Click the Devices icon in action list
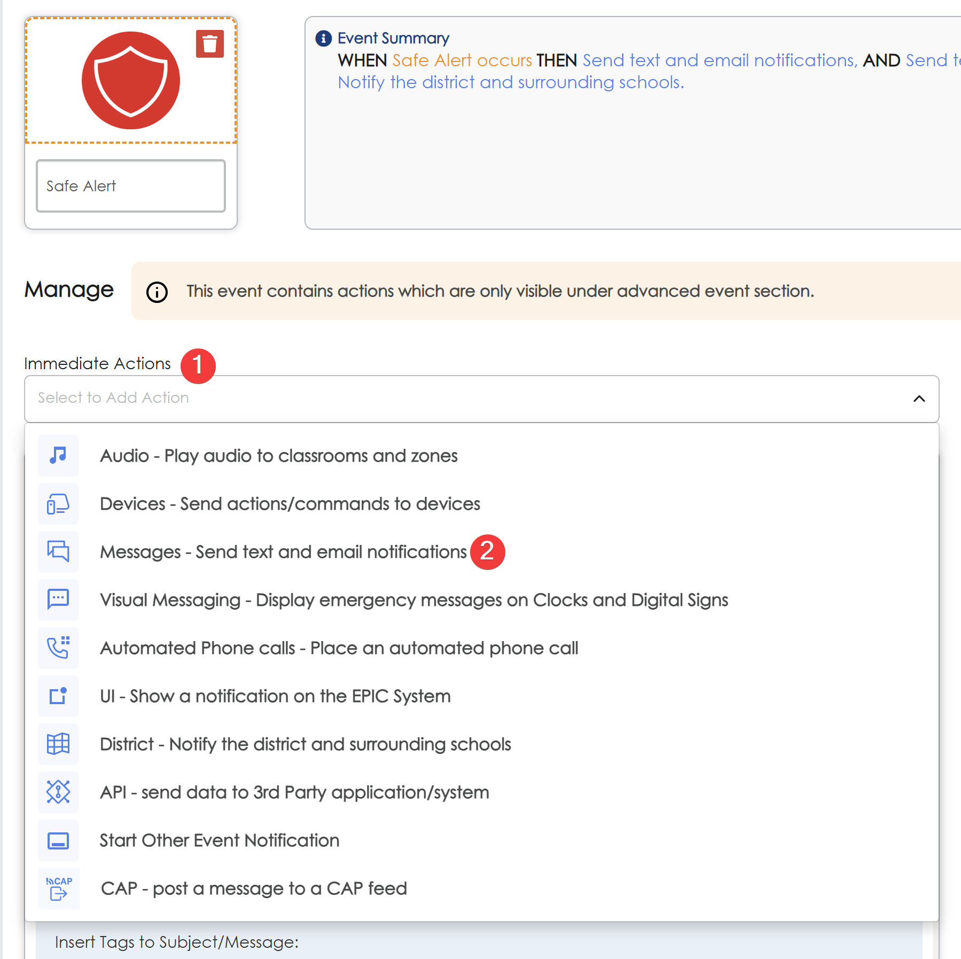The width and height of the screenshot is (961, 959). click(58, 504)
